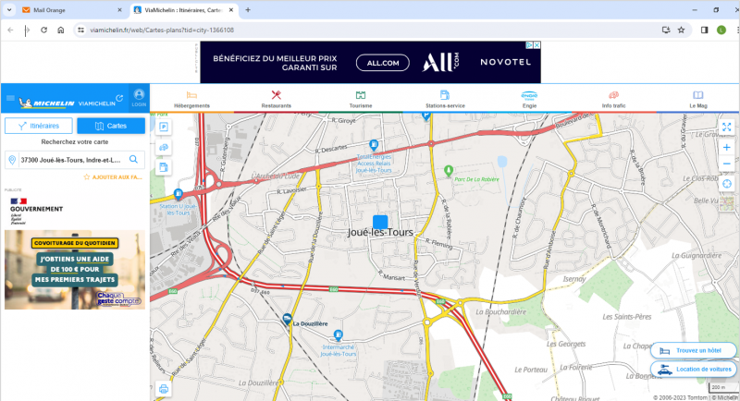Switch to the Itinéraires tab

39,126
